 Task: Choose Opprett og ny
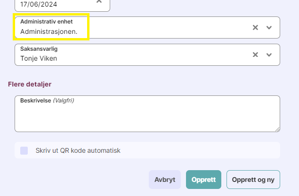point(253,180)
